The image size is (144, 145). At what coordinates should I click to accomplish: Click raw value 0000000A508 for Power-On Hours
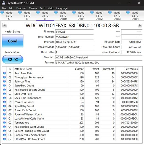[x=129, y=102]
